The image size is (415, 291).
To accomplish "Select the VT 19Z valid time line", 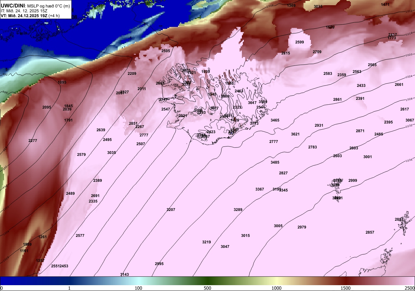I will pos(30,16).
